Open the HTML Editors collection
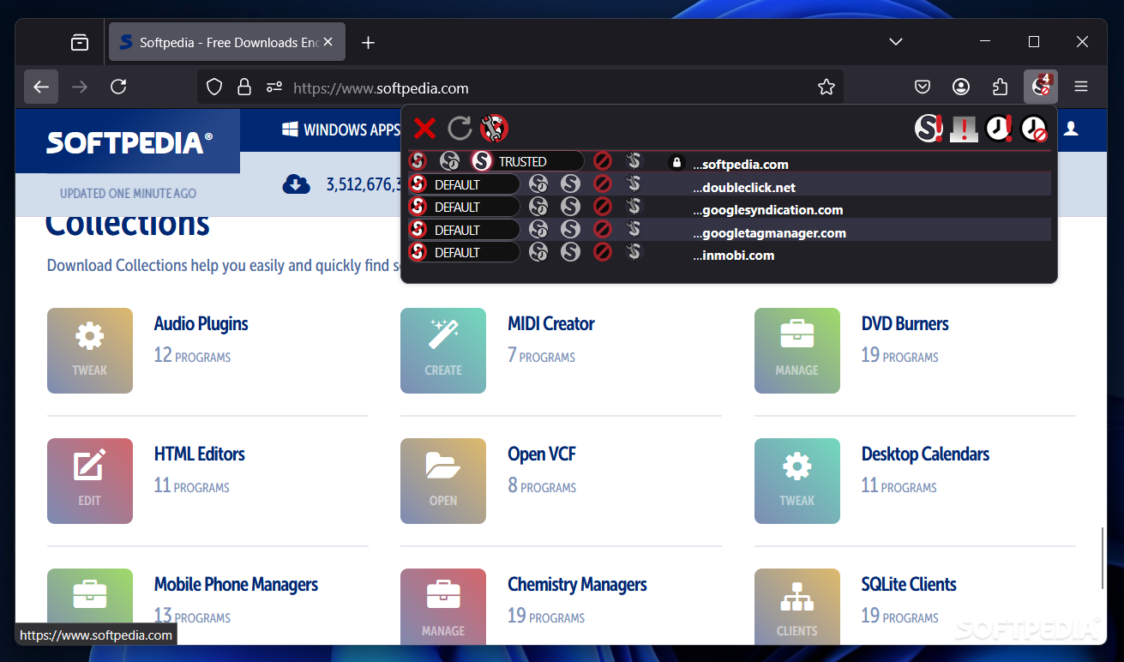The height and width of the screenshot is (662, 1124). pos(200,454)
